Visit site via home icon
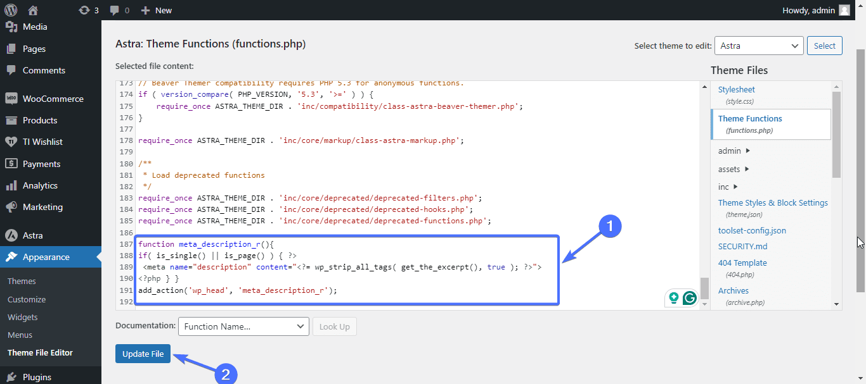This screenshot has width=866, height=384. click(33, 10)
